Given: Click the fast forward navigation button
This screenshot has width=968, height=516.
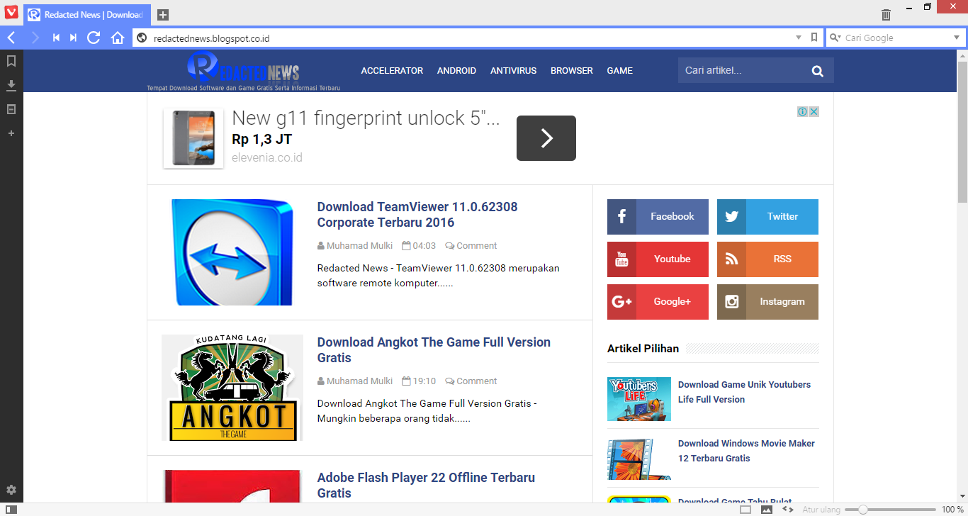Looking at the screenshot, I should click(73, 38).
